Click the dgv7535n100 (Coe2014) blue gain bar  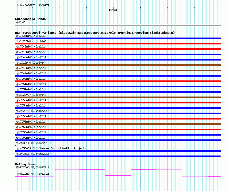coord(118,38)
